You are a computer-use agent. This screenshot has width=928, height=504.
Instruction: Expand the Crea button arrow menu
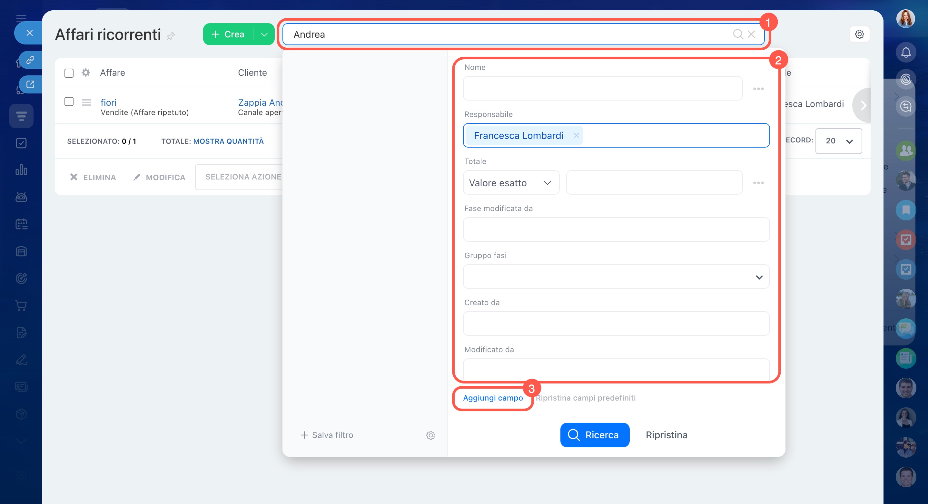(x=264, y=34)
